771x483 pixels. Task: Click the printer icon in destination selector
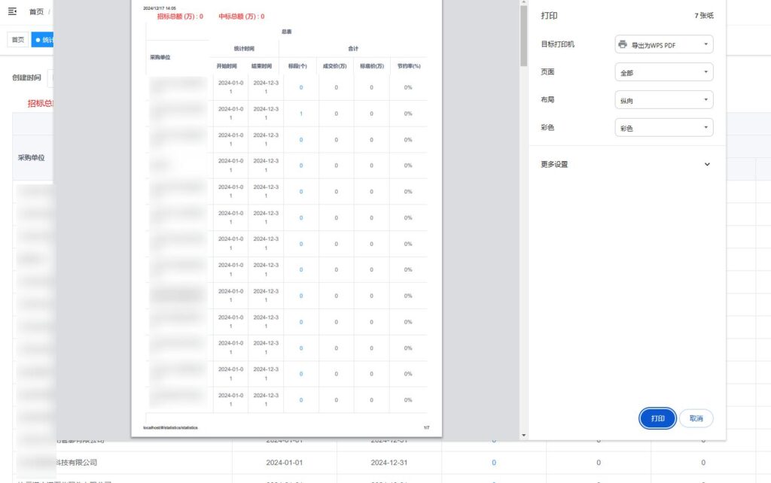(623, 44)
